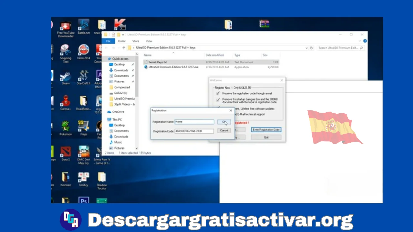413x232 pixels.
Task: Launch the Pokemon desktop icon
Action: [65, 128]
